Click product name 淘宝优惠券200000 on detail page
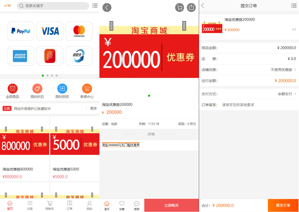 click(x=117, y=105)
